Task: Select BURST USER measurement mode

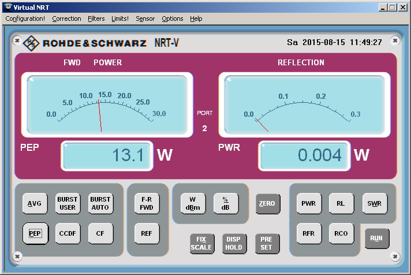Action: tap(68, 203)
